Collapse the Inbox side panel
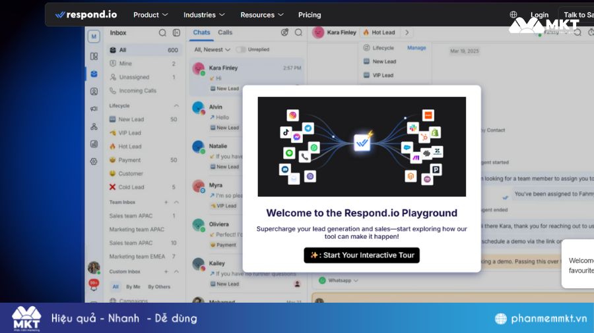The height and width of the screenshot is (333, 594). pyautogui.click(x=176, y=33)
